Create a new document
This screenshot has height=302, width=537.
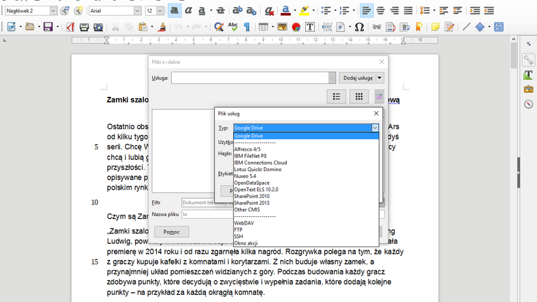click(12, 26)
